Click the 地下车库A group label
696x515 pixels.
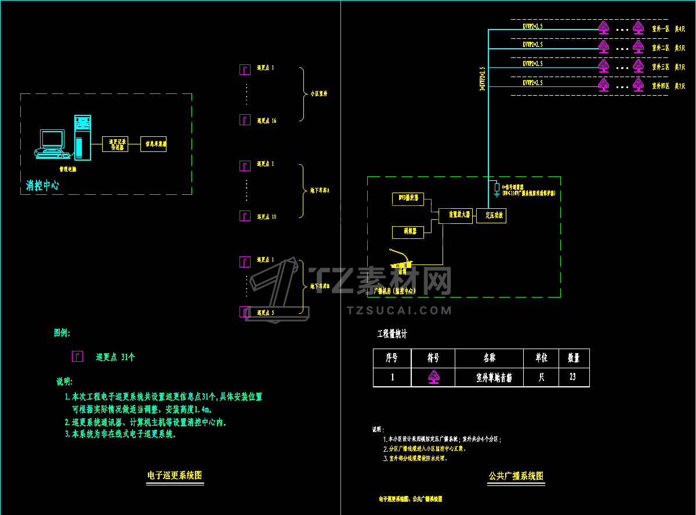[320, 190]
